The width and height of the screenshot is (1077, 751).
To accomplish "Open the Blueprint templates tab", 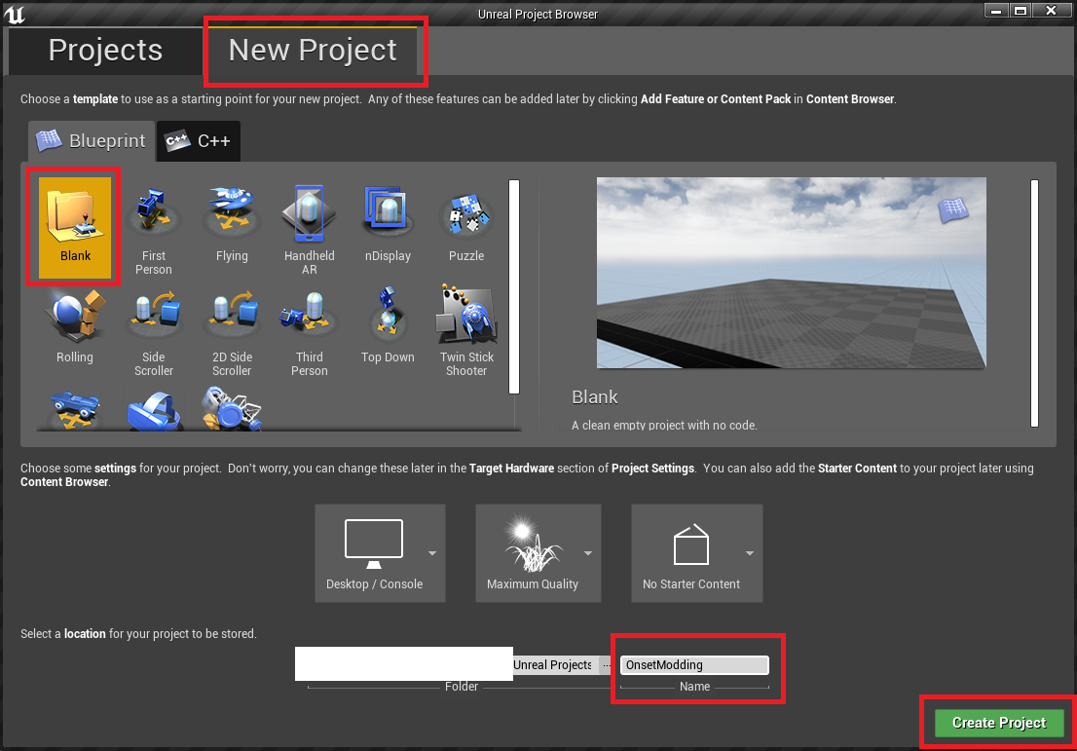I will point(92,141).
